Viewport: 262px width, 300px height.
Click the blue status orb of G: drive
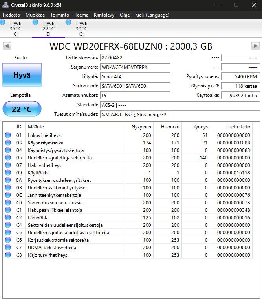click(x=68, y=22)
